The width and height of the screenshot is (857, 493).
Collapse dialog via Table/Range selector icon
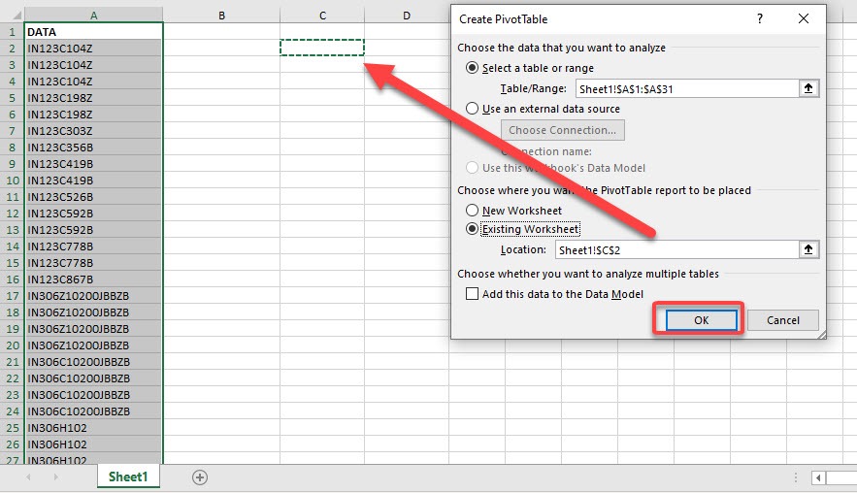(x=808, y=88)
